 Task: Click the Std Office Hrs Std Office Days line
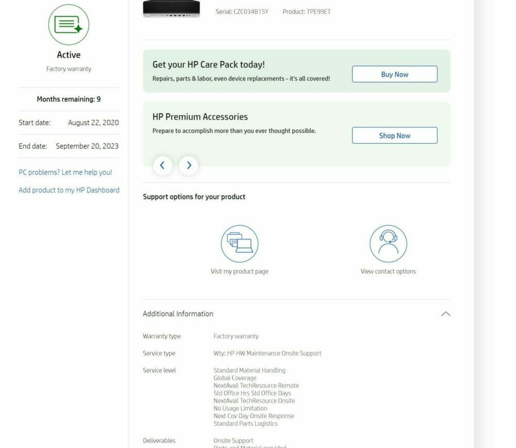click(x=252, y=393)
